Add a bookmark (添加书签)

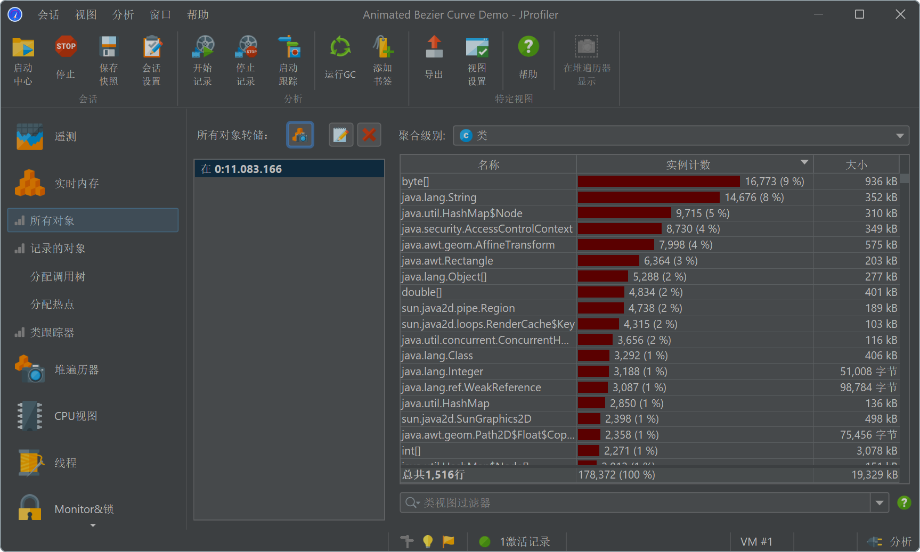[x=382, y=61]
